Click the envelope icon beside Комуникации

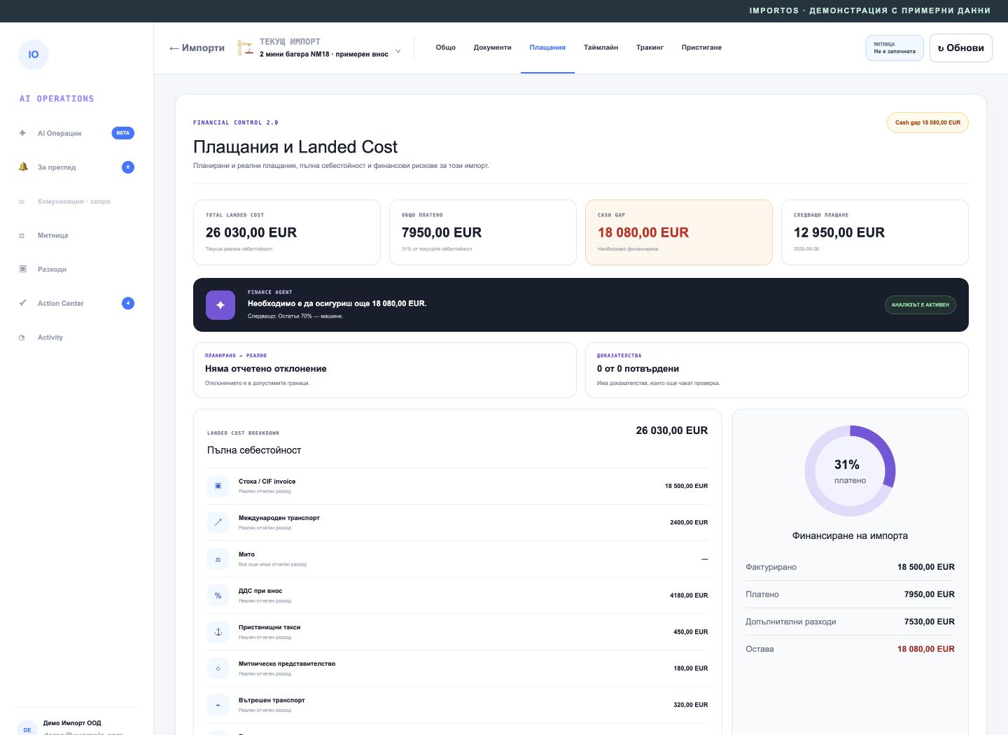(22, 202)
